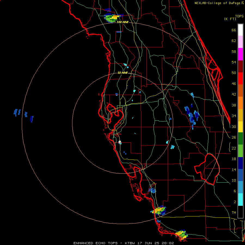
Task: Select the dark green legend swatch
Action: (x=240, y=139)
